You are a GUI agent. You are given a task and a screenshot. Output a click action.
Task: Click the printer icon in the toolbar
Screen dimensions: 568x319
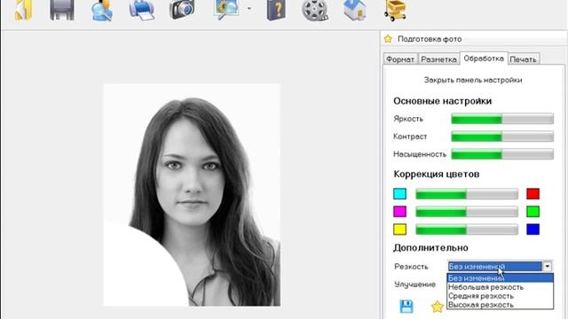(x=142, y=10)
